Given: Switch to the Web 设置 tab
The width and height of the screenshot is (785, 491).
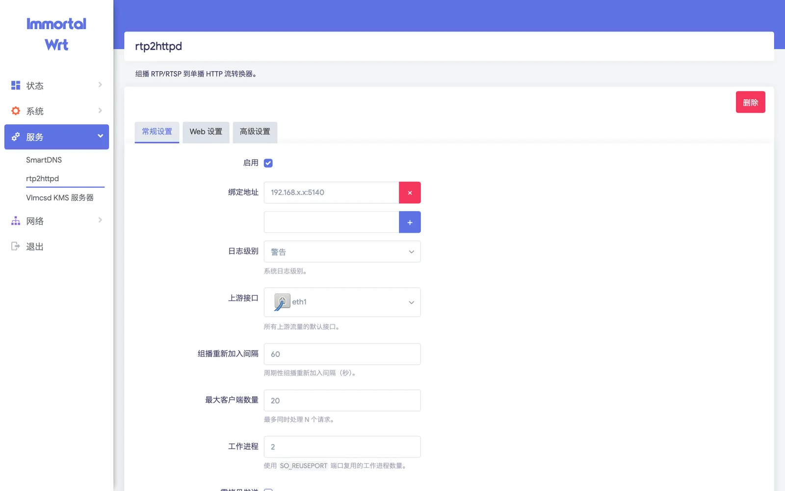Looking at the screenshot, I should 206,132.
